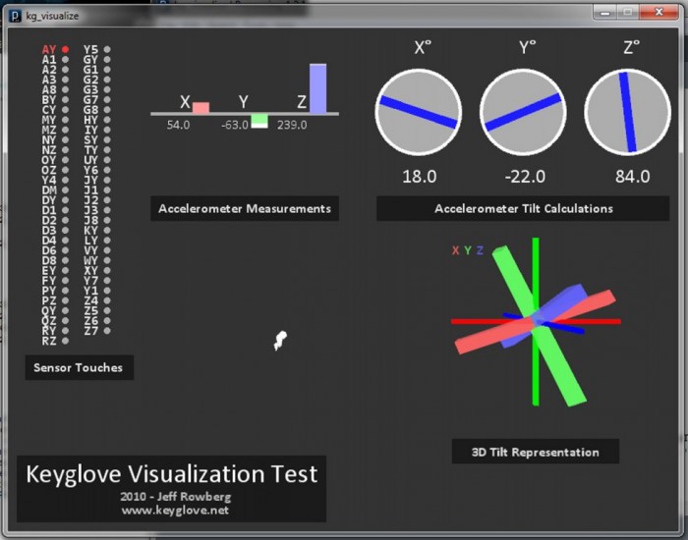Click the indicator dot next to OY
Image resolution: width=688 pixels, height=540 pixels.
(66, 160)
